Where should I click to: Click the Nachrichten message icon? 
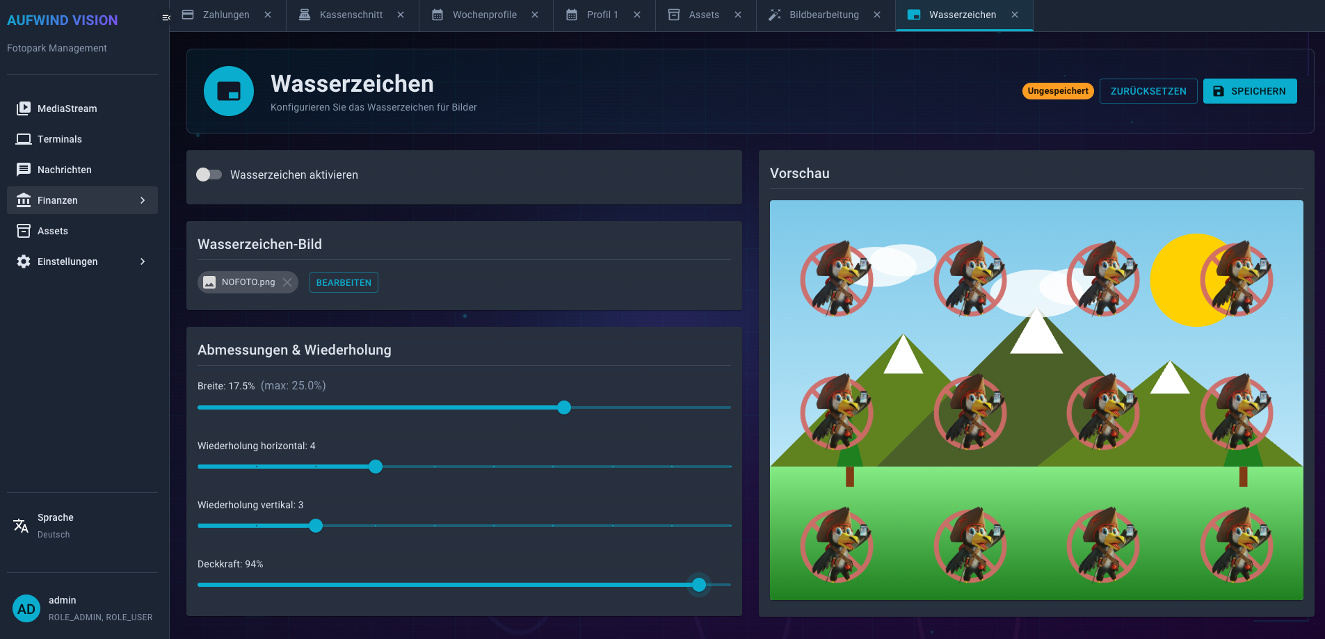(x=24, y=170)
